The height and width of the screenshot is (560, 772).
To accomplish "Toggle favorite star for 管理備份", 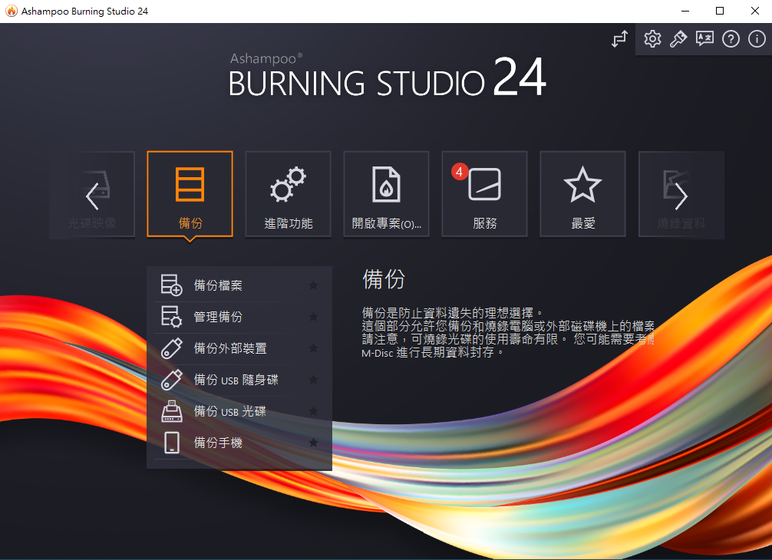I will [313, 318].
